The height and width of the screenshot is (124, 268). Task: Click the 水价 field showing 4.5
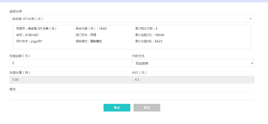click(193, 80)
